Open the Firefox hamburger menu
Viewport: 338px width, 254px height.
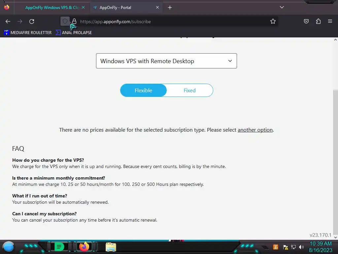point(330,21)
